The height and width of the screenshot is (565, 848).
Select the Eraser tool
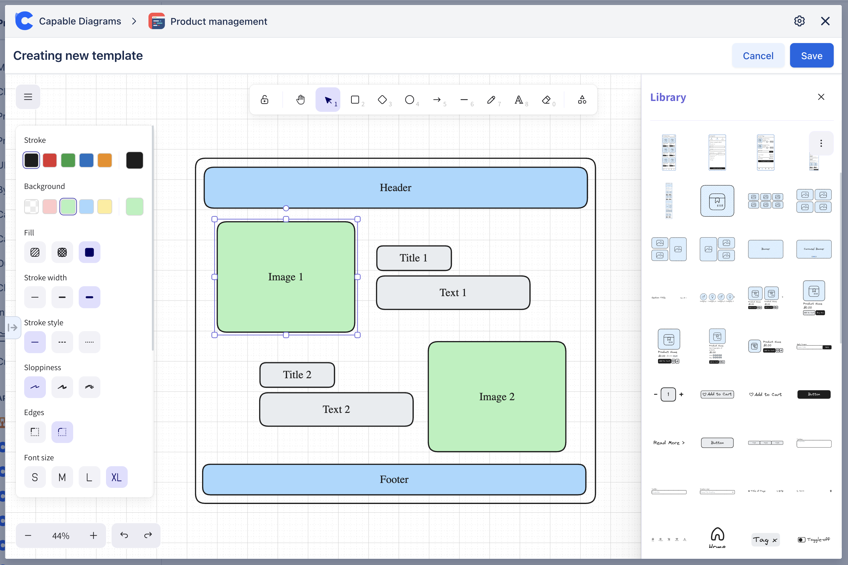[546, 99]
